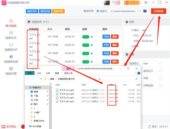Click the progress bar of 飞飞飞 (1).swf
Image resolution: width=170 pixels, height=129 pixels.
[x=86, y=37]
